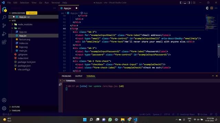The image size is (220, 123).
Task: Open index.css in the file tree
Action: 23,43
